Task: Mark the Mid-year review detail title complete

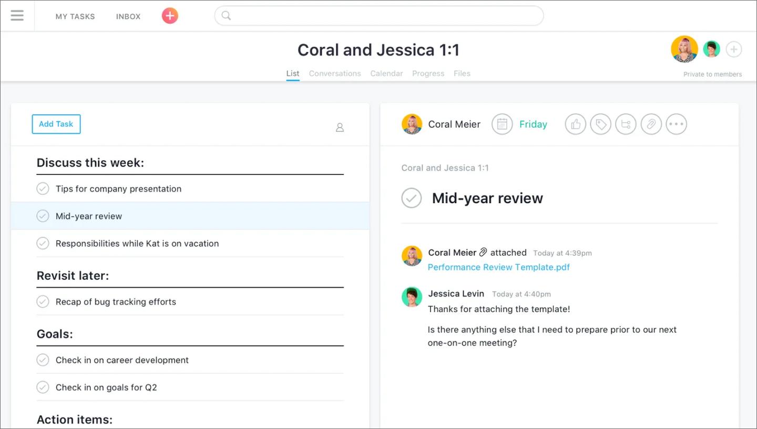Action: pyautogui.click(x=412, y=198)
